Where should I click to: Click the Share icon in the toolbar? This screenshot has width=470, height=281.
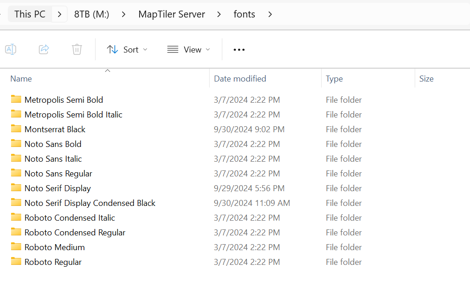coord(44,49)
